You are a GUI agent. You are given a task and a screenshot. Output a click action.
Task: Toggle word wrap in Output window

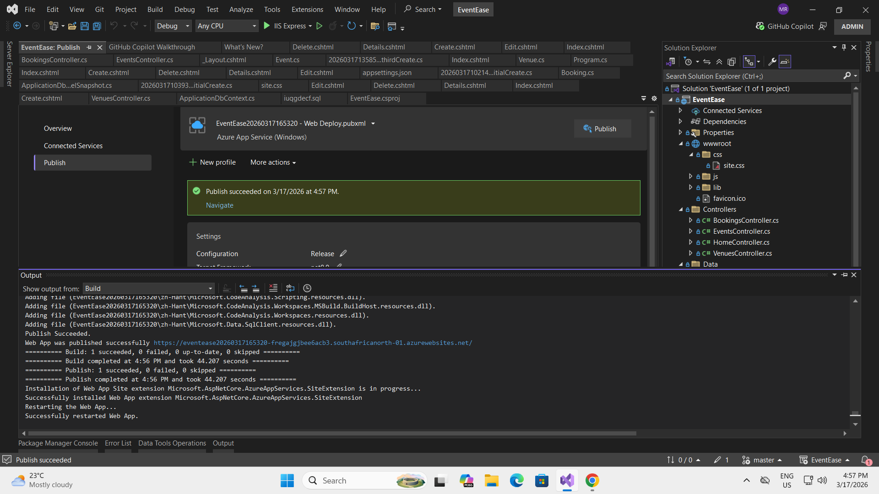coord(290,288)
